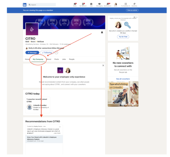Dismiss the welcome card with X
Screen dimensions: 170x157
[x=103, y=65]
